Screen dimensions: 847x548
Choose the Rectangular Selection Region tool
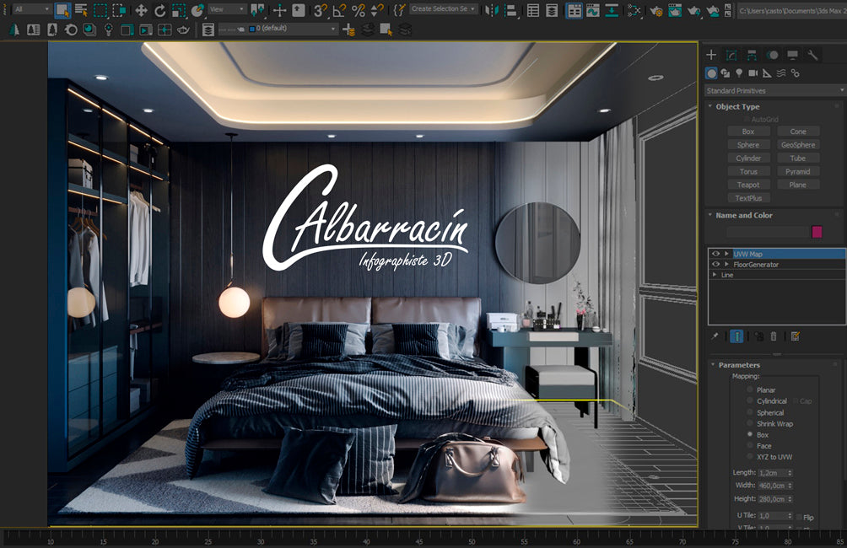pyautogui.click(x=100, y=10)
